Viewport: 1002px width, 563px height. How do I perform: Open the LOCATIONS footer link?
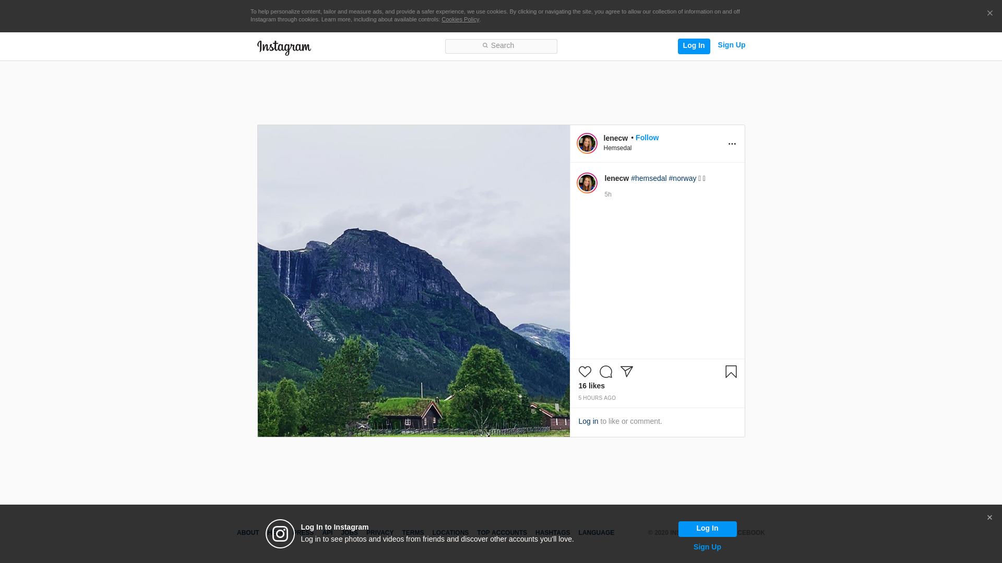click(450, 533)
